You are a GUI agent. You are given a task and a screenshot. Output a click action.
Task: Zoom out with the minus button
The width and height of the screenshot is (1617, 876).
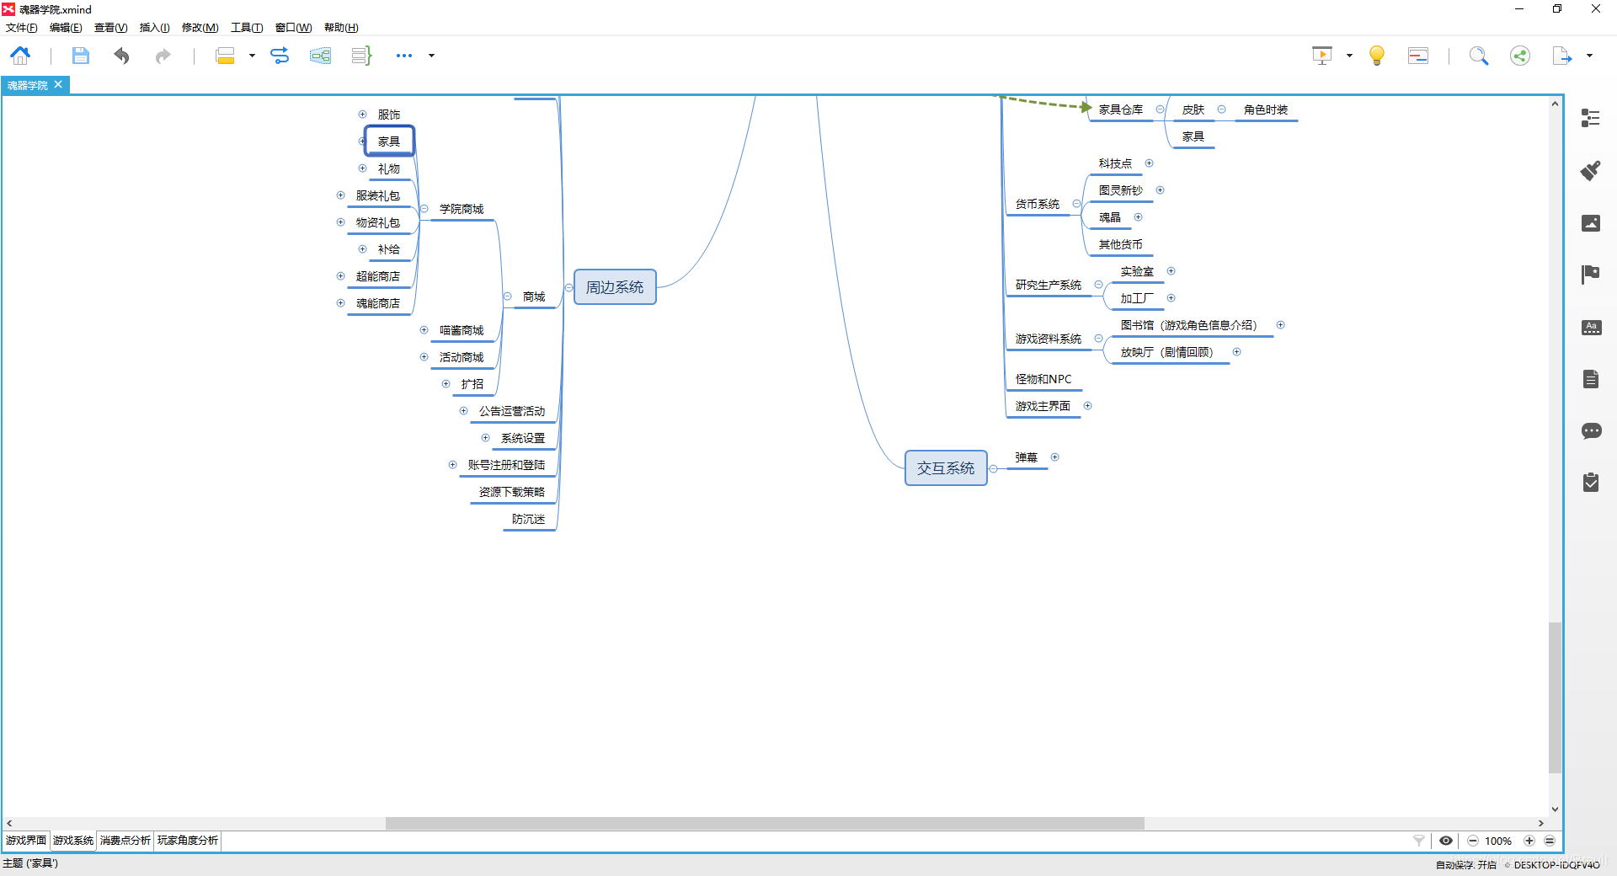(x=1472, y=841)
